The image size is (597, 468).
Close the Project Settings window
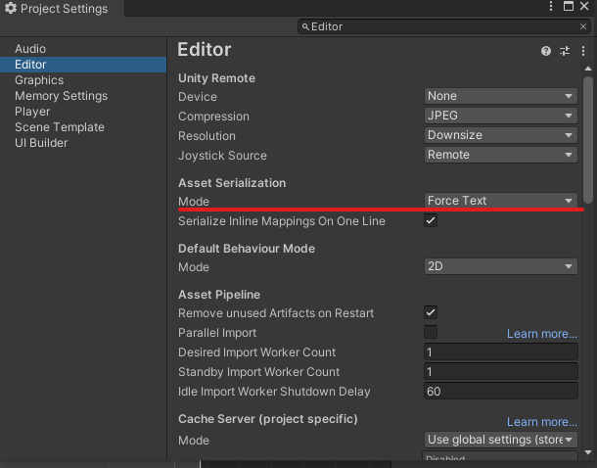click(584, 6)
